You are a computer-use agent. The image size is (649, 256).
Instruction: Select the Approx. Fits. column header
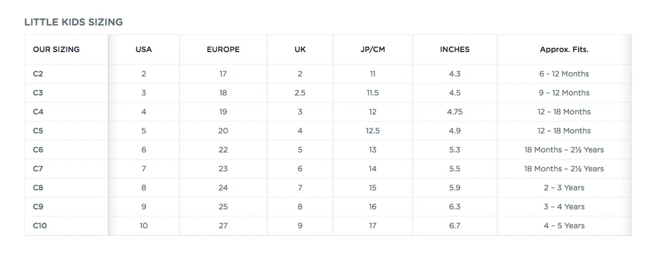(564, 49)
